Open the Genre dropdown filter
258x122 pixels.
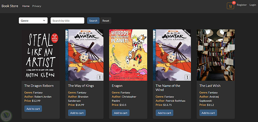[x=33, y=21]
